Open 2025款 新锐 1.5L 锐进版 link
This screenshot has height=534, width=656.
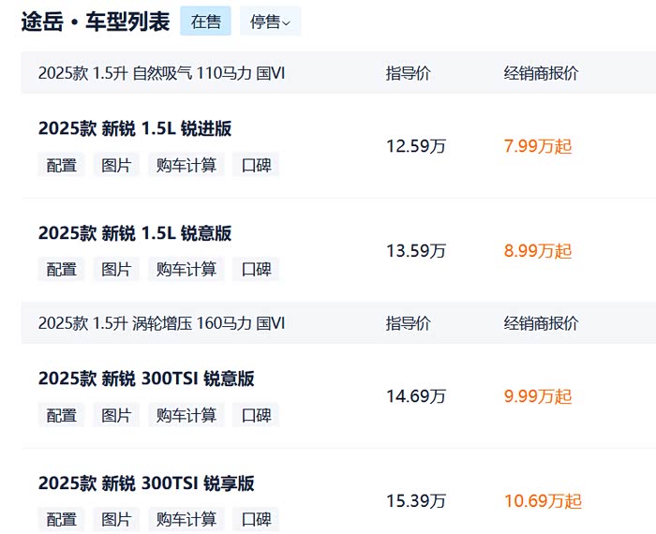(134, 128)
